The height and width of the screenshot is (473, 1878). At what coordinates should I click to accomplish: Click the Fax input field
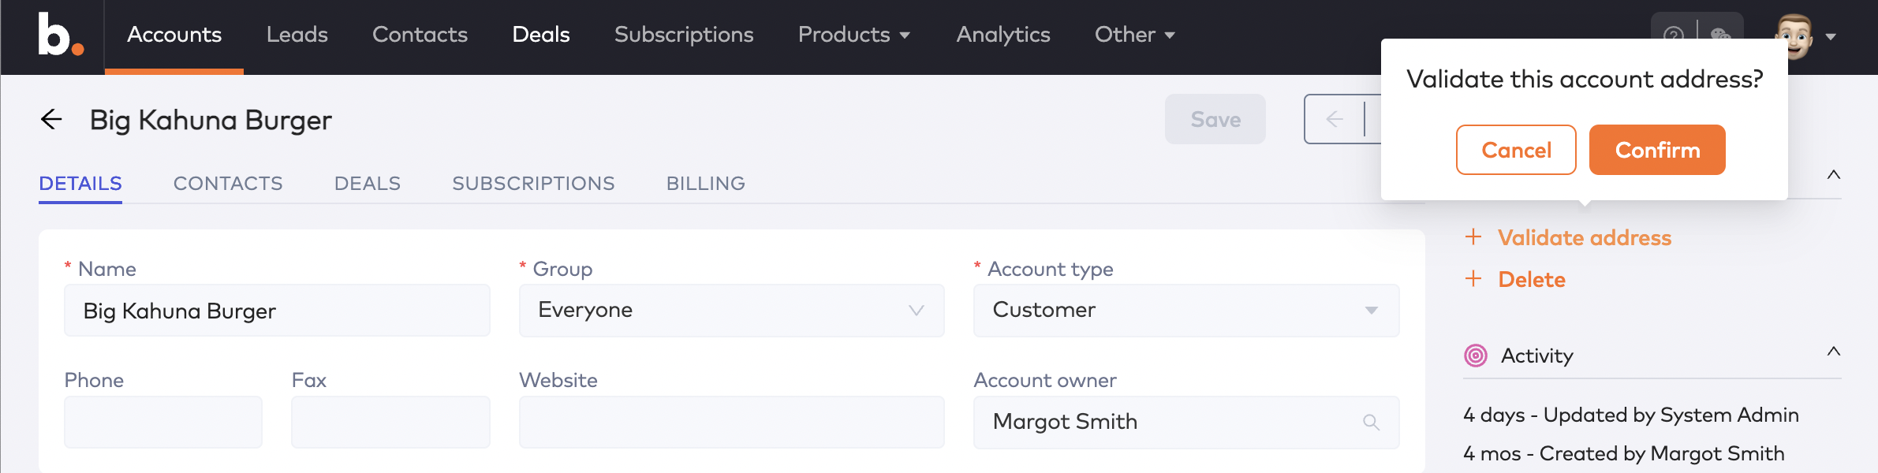pyautogui.click(x=390, y=423)
